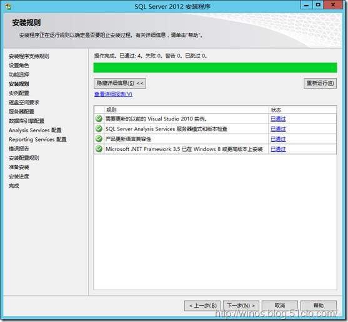Open help with 帮助 button
This screenshot has height=322, width=348.
tap(319, 306)
